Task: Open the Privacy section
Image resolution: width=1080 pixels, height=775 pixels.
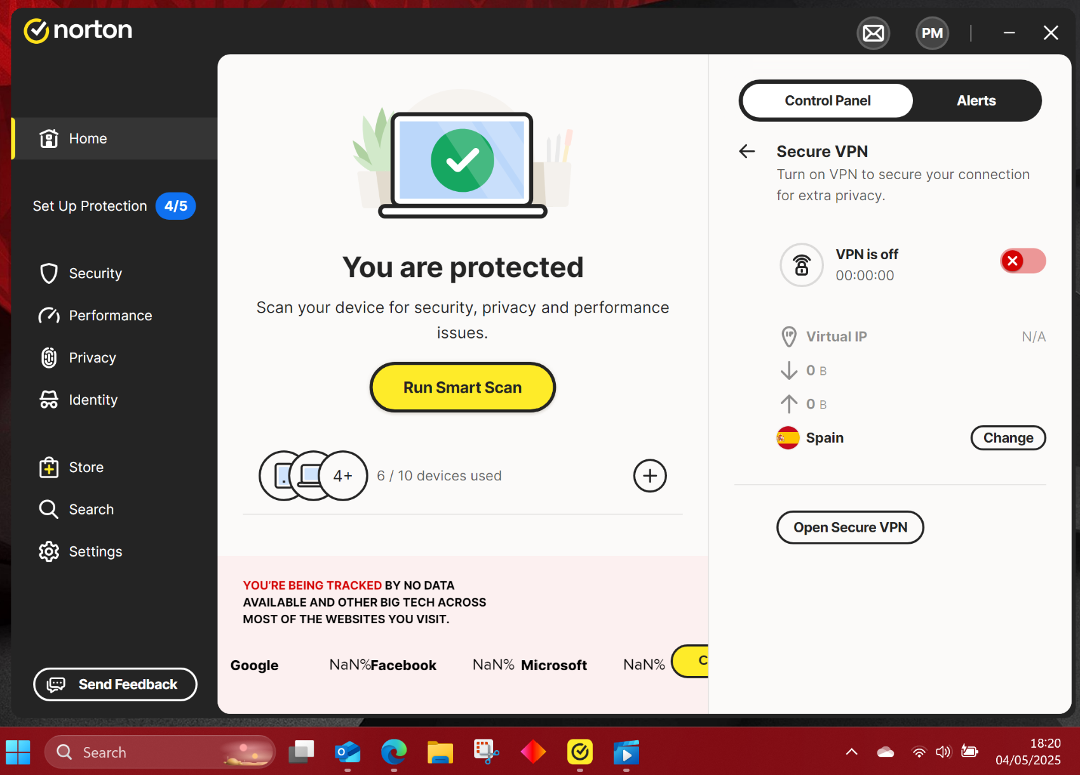Action: point(78,358)
